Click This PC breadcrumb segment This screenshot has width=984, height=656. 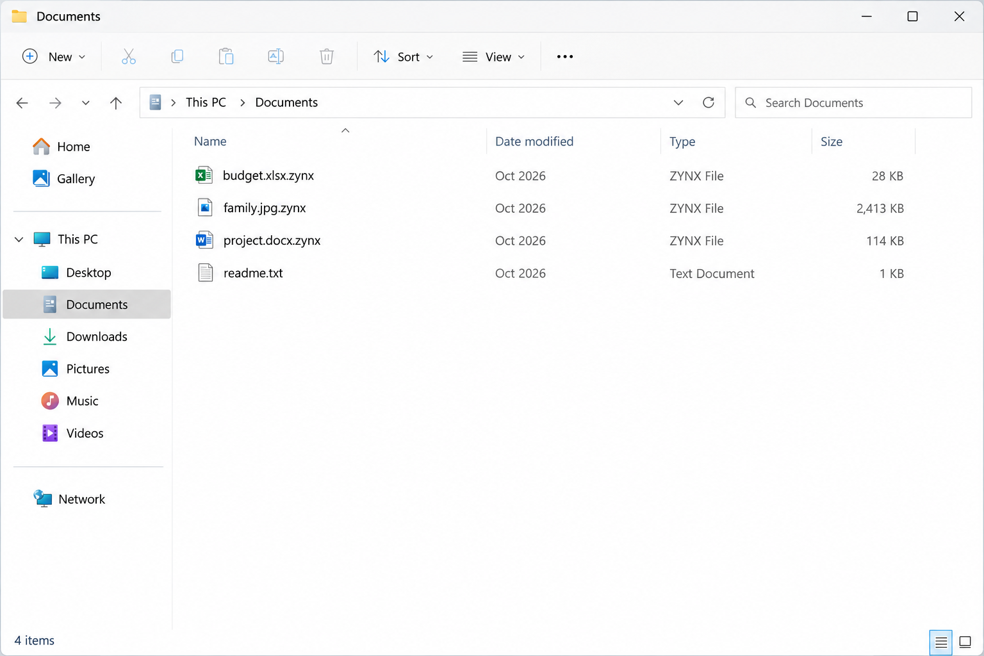point(206,102)
